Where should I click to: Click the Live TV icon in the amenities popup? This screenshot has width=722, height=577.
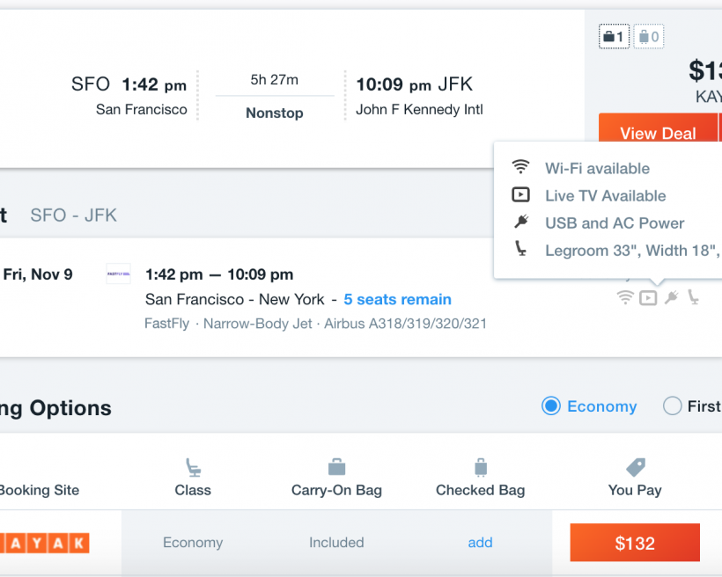522,195
